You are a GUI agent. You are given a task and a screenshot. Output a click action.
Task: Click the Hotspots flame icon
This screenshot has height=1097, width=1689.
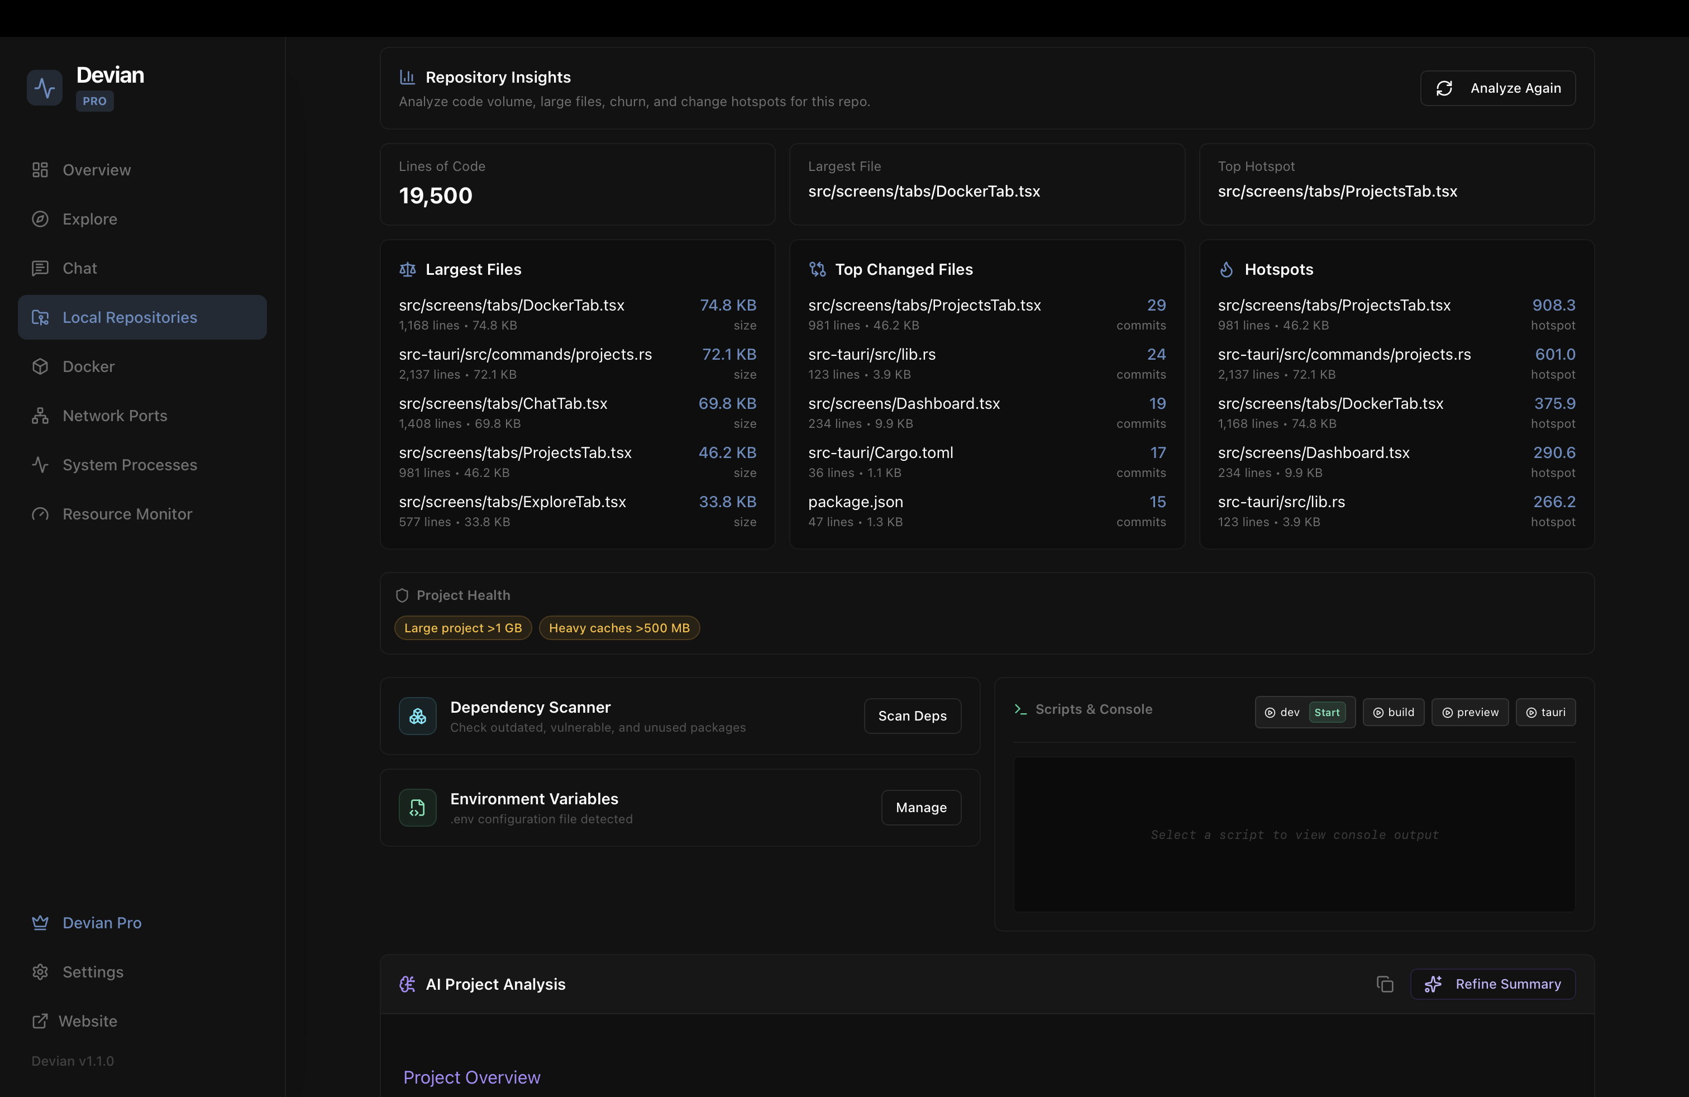pos(1227,270)
